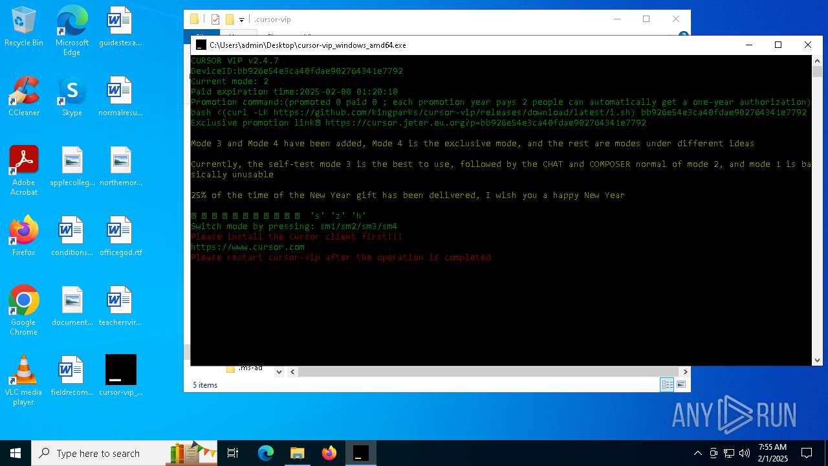Viewport: 828px width, 466px height.
Task: Open the clock showing 7:55 AM
Action: (772, 453)
